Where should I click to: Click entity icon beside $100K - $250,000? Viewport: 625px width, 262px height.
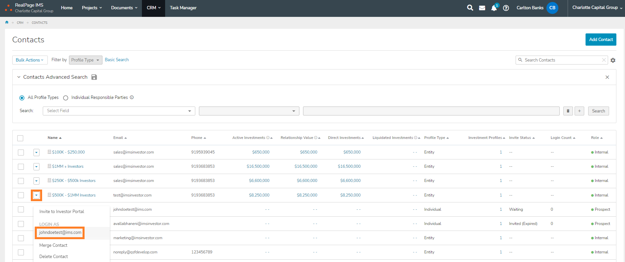(x=49, y=152)
